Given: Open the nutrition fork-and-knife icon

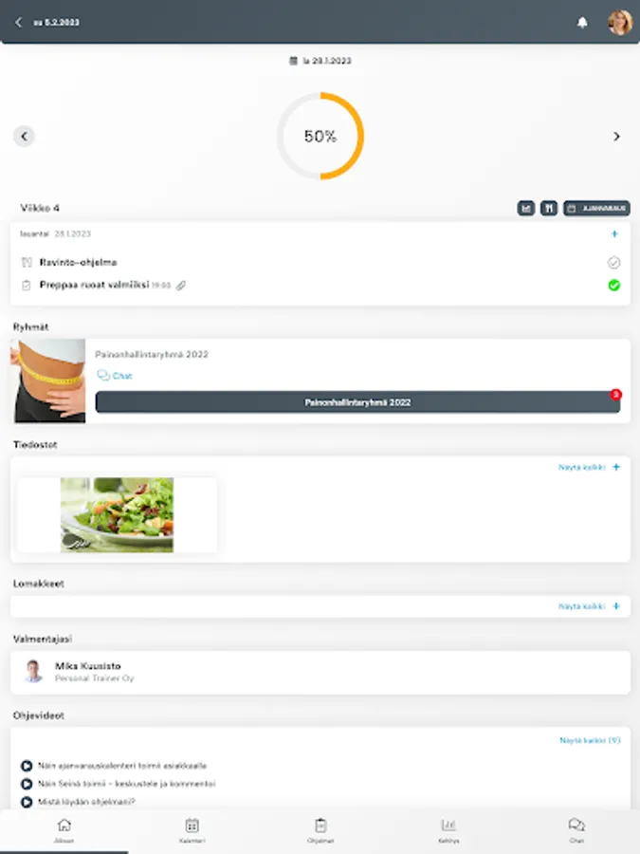Looking at the screenshot, I should 549,208.
